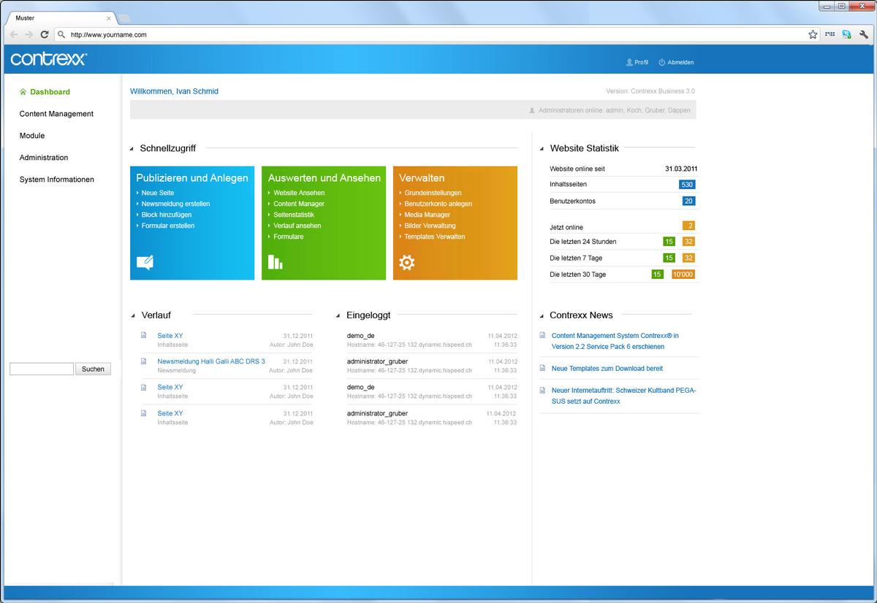This screenshot has width=877, height=603.
Task: Select the Muster browser tab
Action: pyautogui.click(x=62, y=18)
